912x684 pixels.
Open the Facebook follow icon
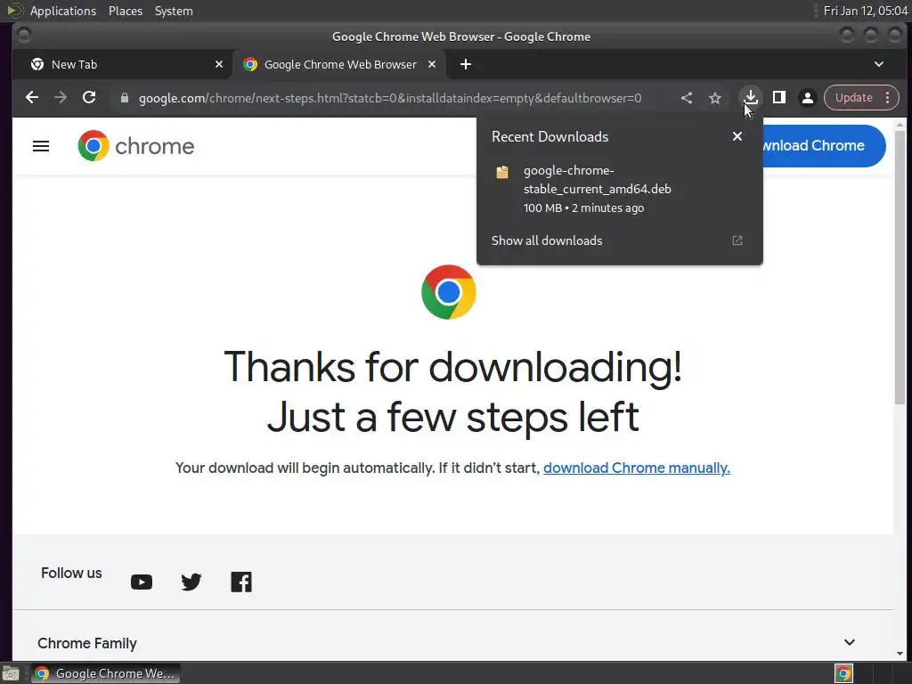click(x=241, y=582)
